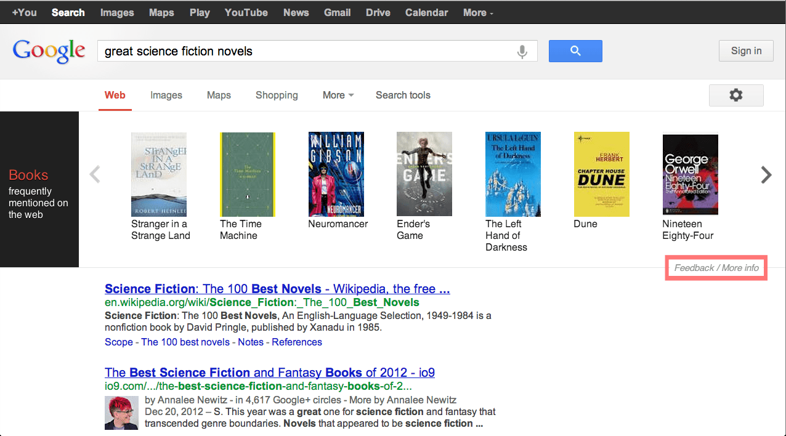Click the Notes sitelink
786x436 pixels.
(x=251, y=342)
